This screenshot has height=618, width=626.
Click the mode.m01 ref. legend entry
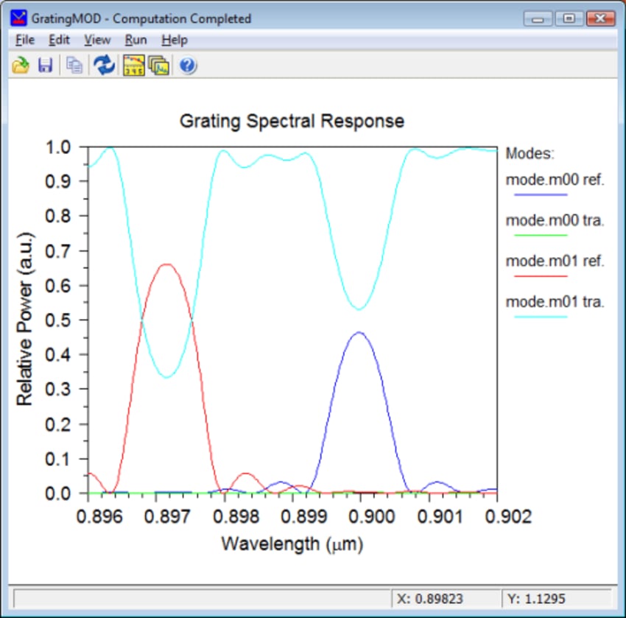pyautogui.click(x=555, y=261)
